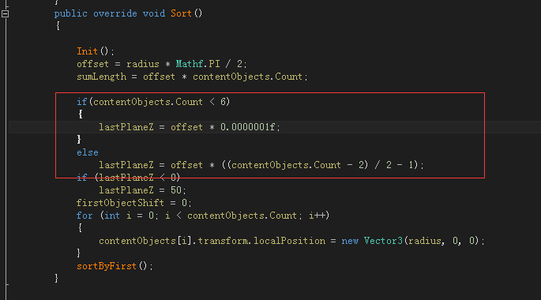Click 'Mathf' in the offset assignment
Image resolution: width=541 pixels, height=300 pixels.
click(x=190, y=64)
